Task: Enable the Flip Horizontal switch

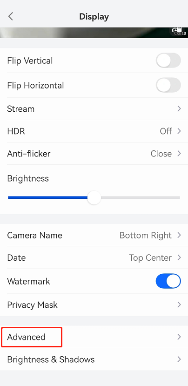Action: click(x=168, y=85)
